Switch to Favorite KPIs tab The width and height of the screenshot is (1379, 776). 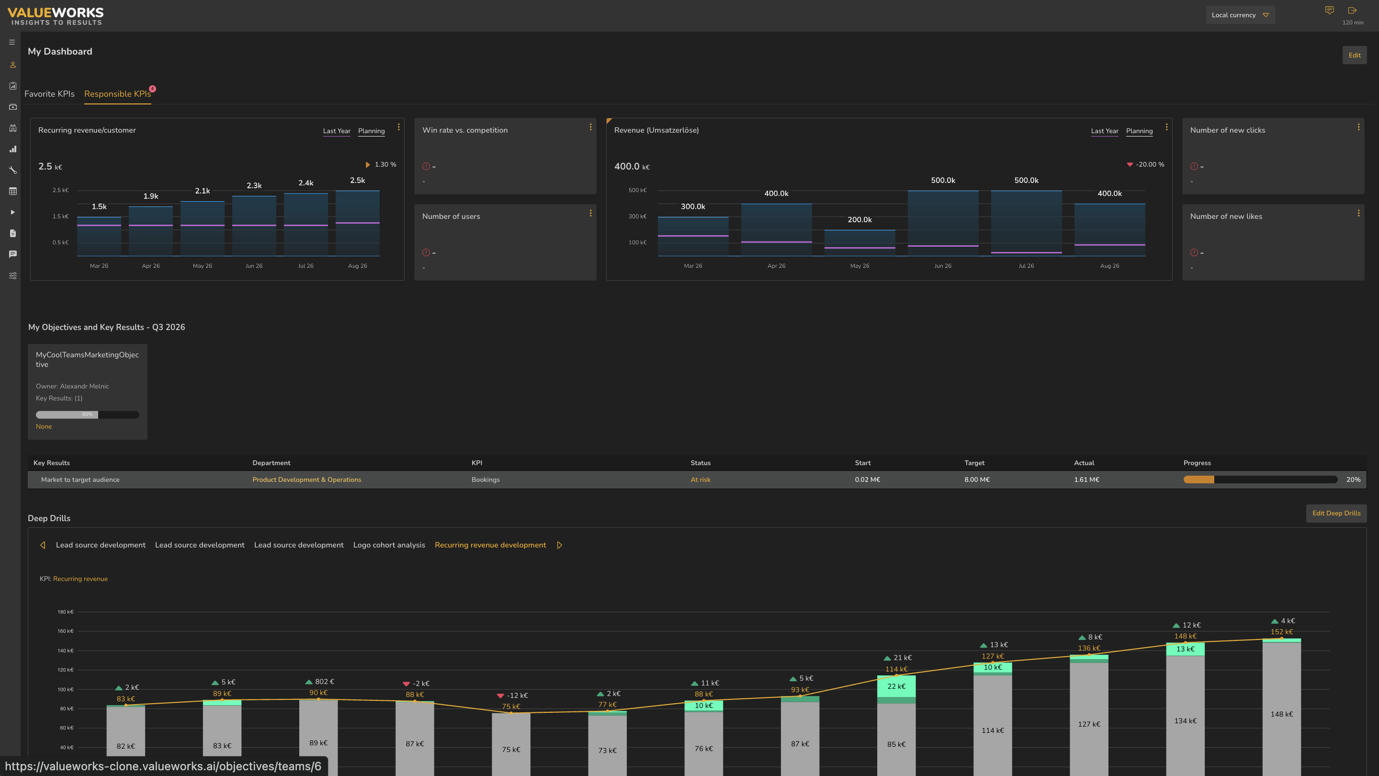(49, 94)
